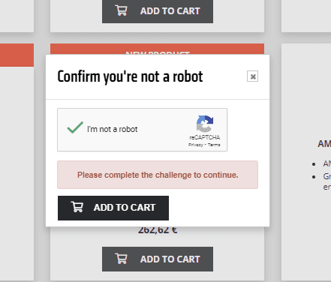Screen dimensions: 331x282
Task: Click the cart icon in top button
Action: [x=122, y=10]
